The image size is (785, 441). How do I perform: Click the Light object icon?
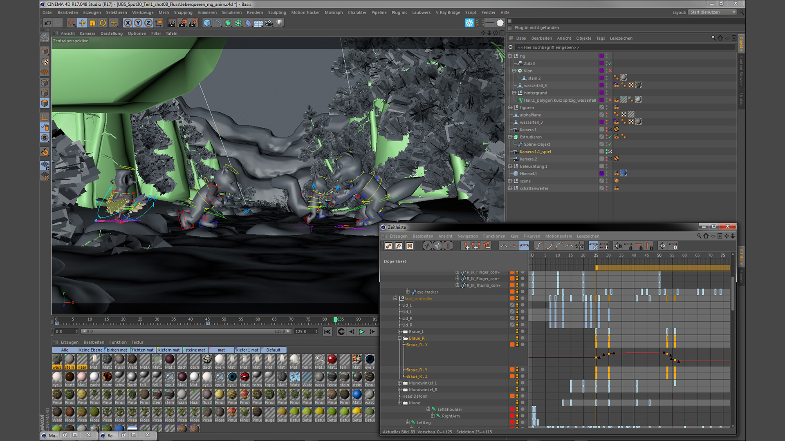tap(279, 23)
